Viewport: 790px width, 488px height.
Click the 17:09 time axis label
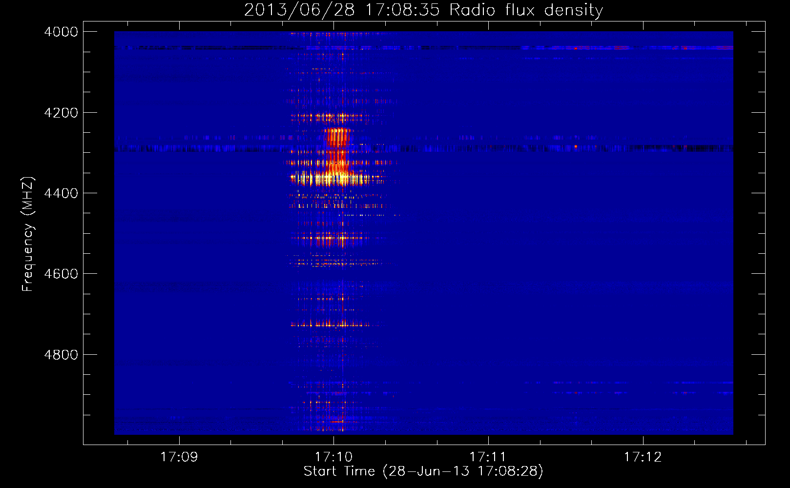tap(179, 457)
